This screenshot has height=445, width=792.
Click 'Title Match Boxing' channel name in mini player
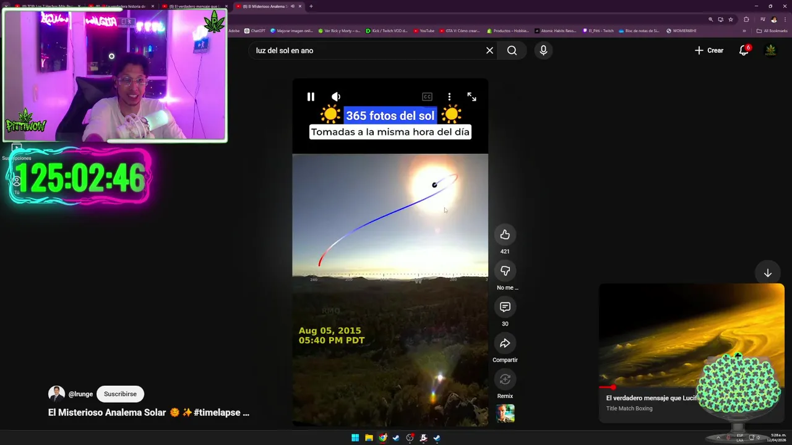pyautogui.click(x=629, y=409)
